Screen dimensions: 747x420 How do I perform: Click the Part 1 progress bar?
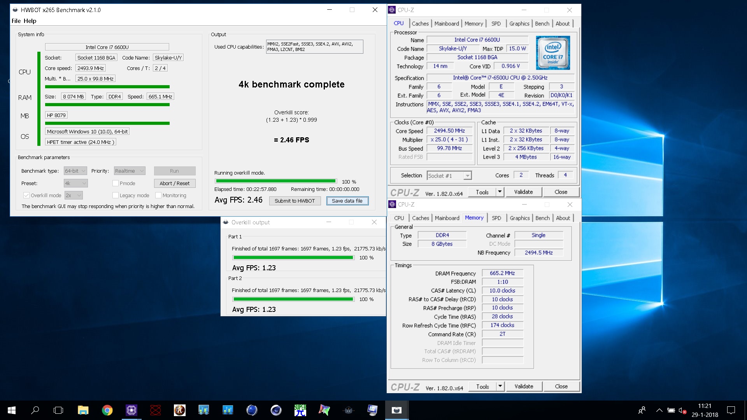pyautogui.click(x=293, y=257)
